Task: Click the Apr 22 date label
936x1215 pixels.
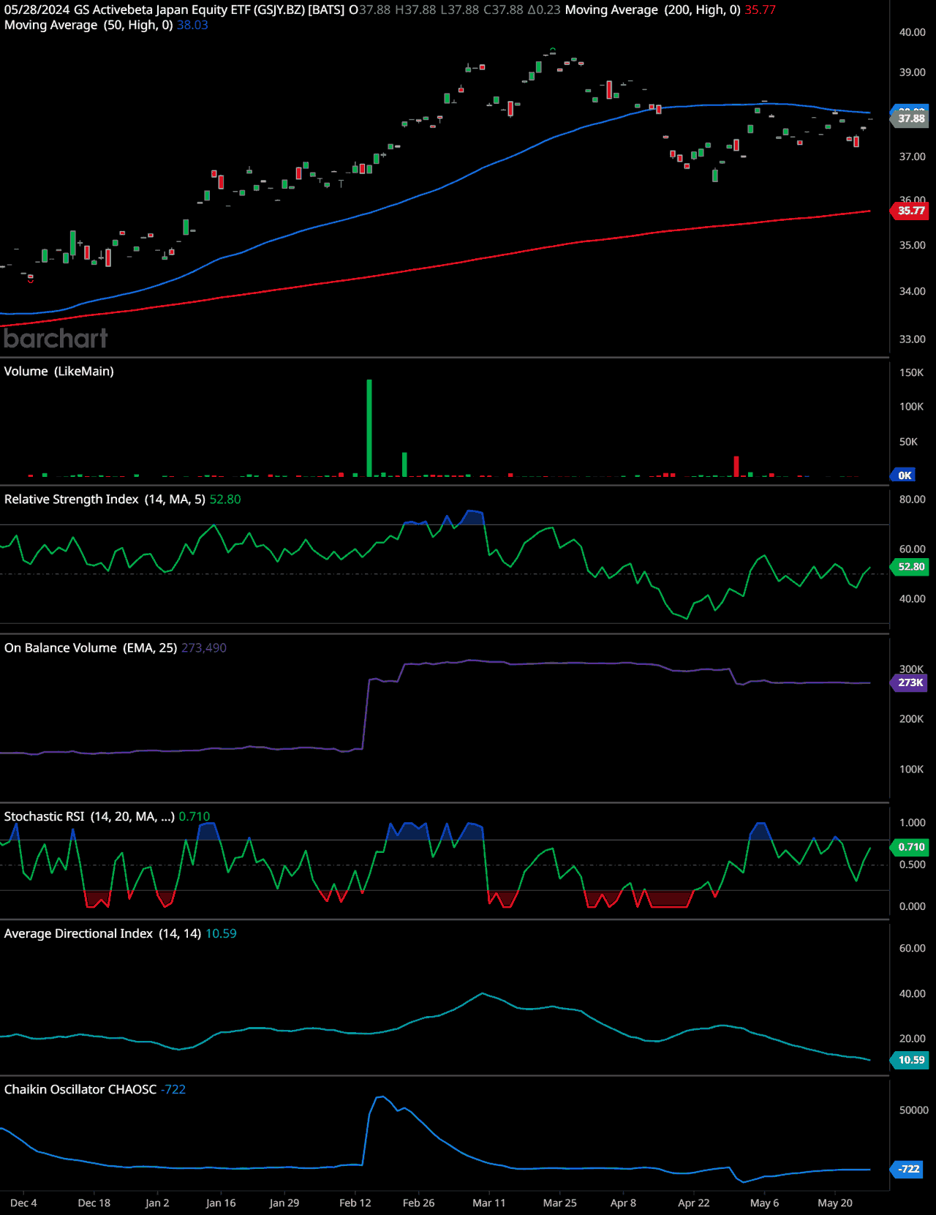Action: pyautogui.click(x=694, y=1203)
